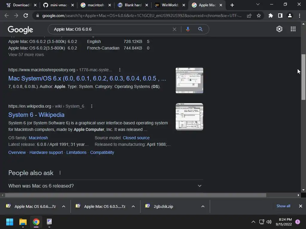Clear the Google search box text
Screen dimensions: 306x229
point(175,29)
